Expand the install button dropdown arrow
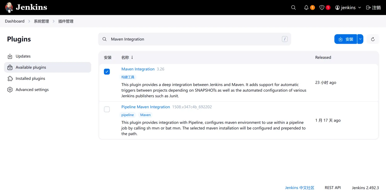 (x=360, y=39)
